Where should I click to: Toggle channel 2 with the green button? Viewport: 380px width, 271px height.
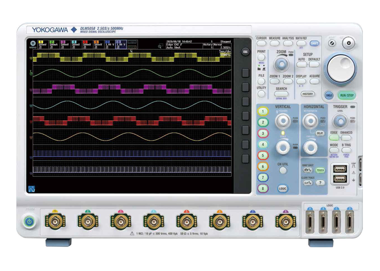click(x=263, y=122)
